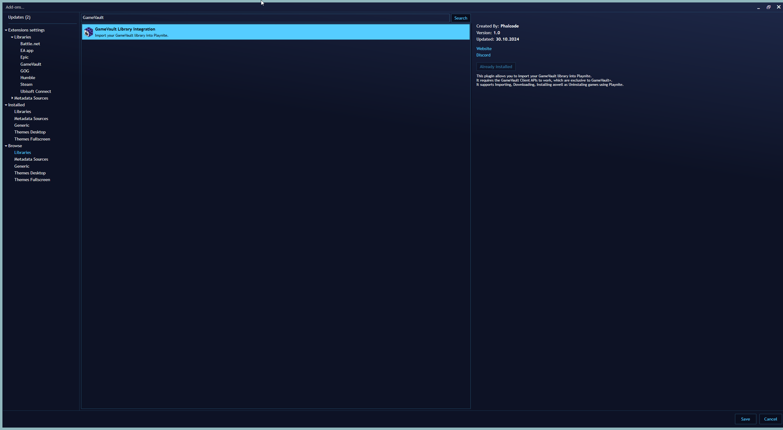The height and width of the screenshot is (430, 783).
Task: Select Battle.net library settings
Action: [30, 44]
